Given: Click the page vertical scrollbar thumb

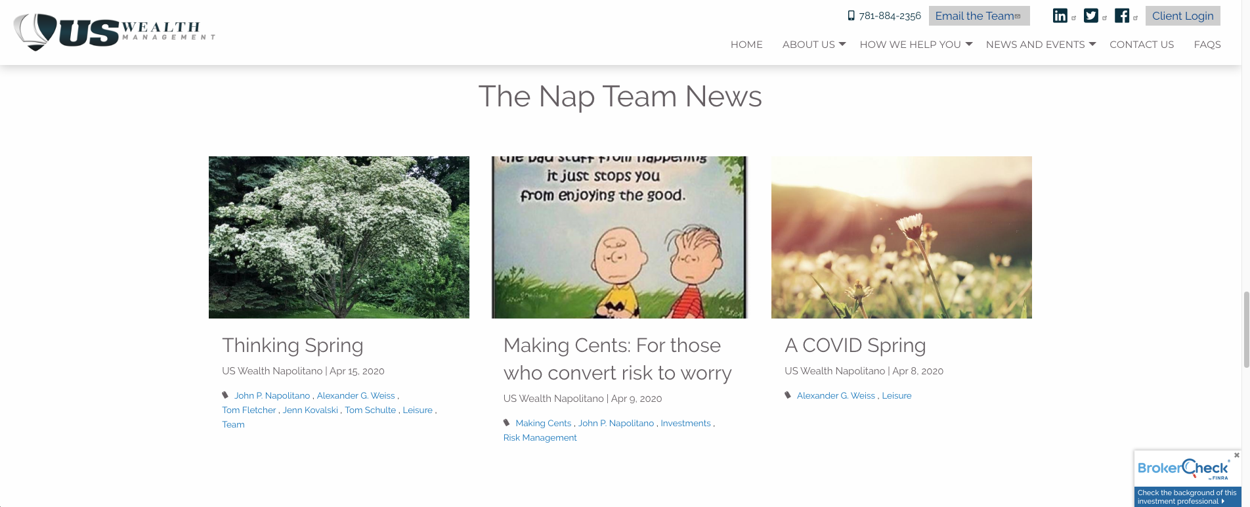Looking at the screenshot, I should tap(1246, 328).
